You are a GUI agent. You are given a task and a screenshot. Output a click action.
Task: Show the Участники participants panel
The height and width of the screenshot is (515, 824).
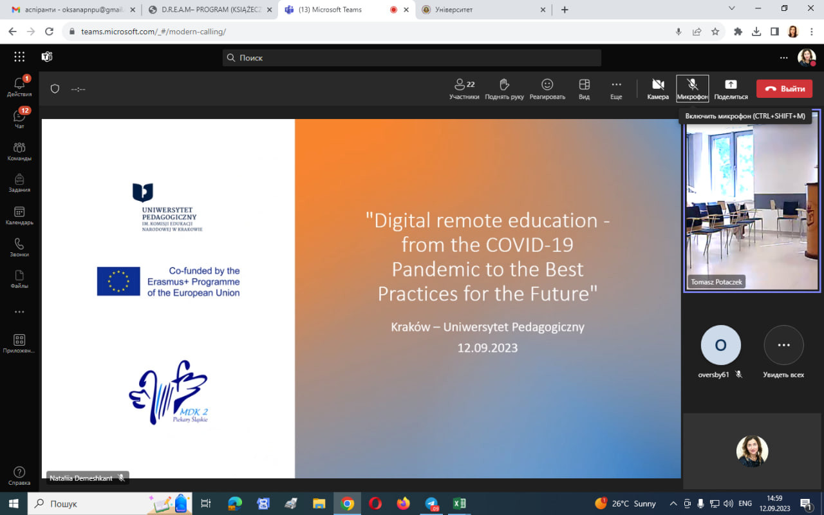tap(464, 89)
